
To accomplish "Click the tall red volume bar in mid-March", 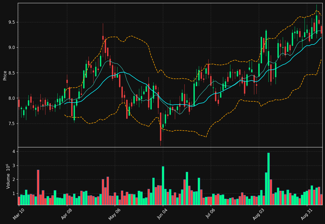I will pos(38,187).
